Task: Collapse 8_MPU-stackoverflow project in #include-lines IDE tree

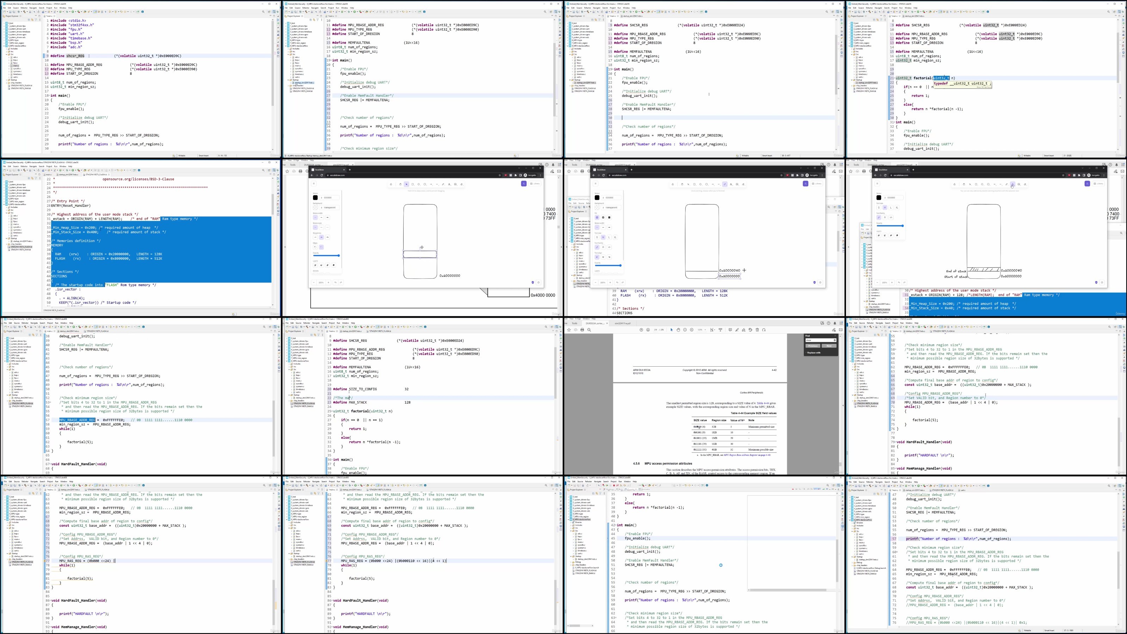Action: [4, 46]
